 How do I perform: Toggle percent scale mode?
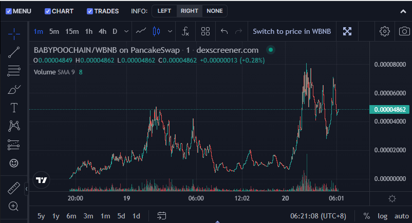click(x=367, y=216)
